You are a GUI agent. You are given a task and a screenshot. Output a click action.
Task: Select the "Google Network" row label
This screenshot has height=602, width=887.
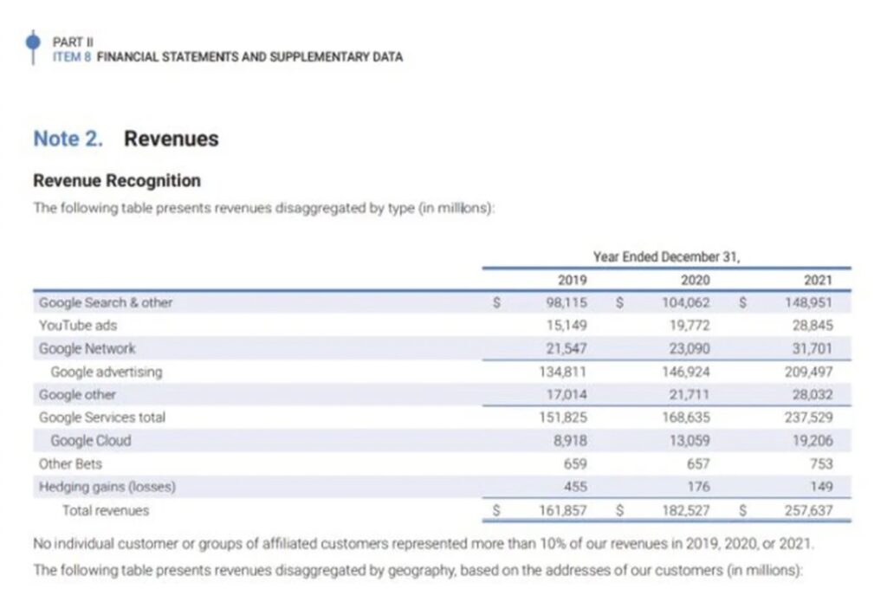pos(87,348)
